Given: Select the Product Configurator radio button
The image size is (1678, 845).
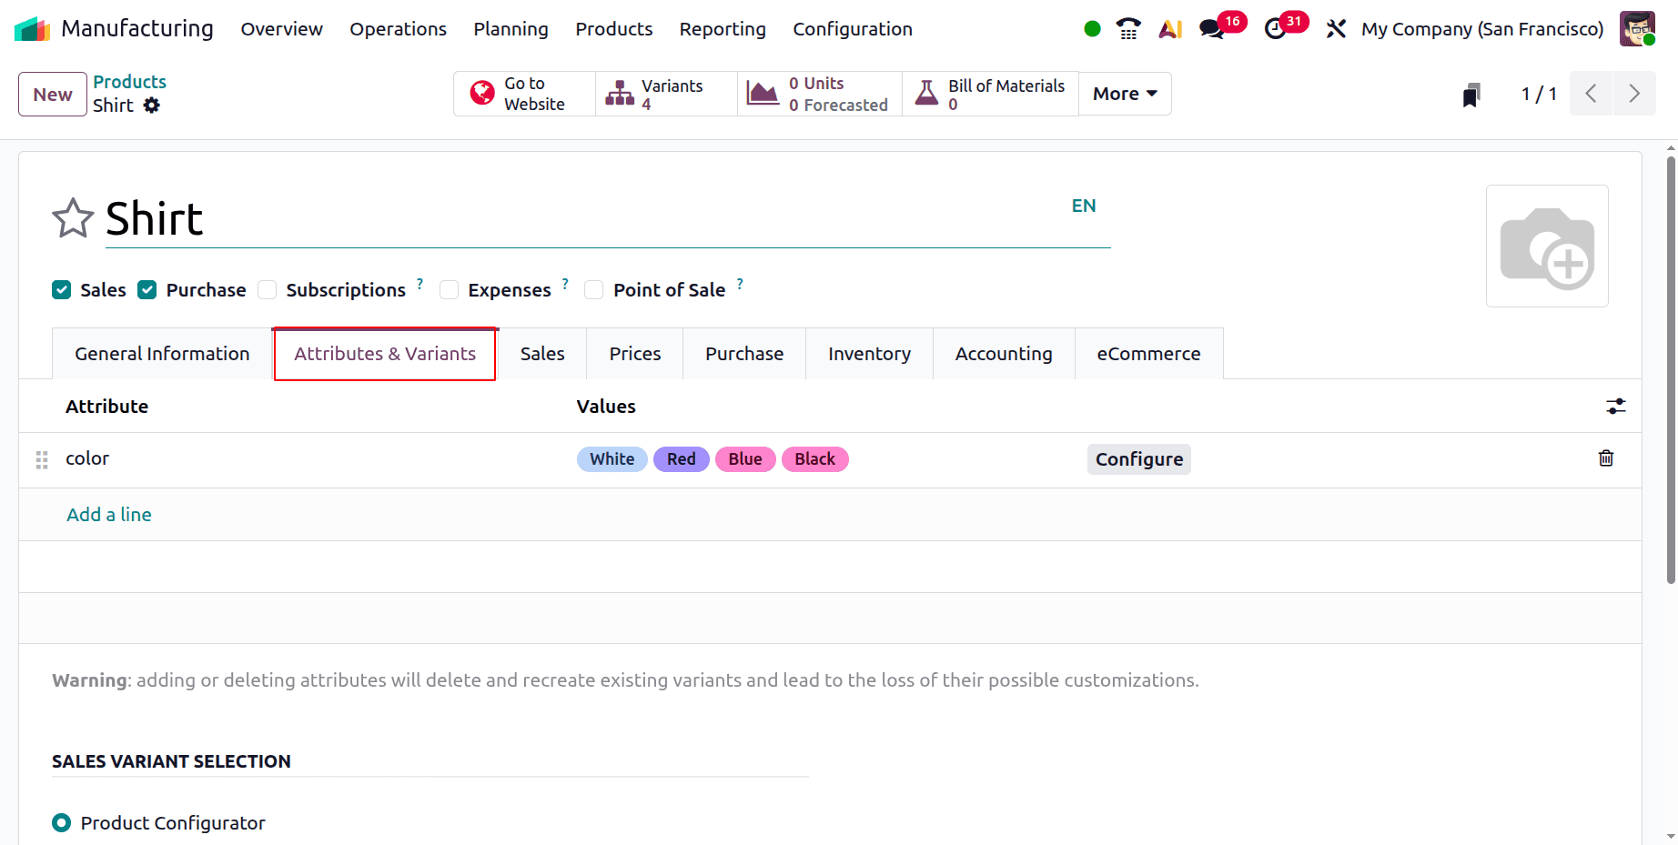Looking at the screenshot, I should (x=62, y=823).
